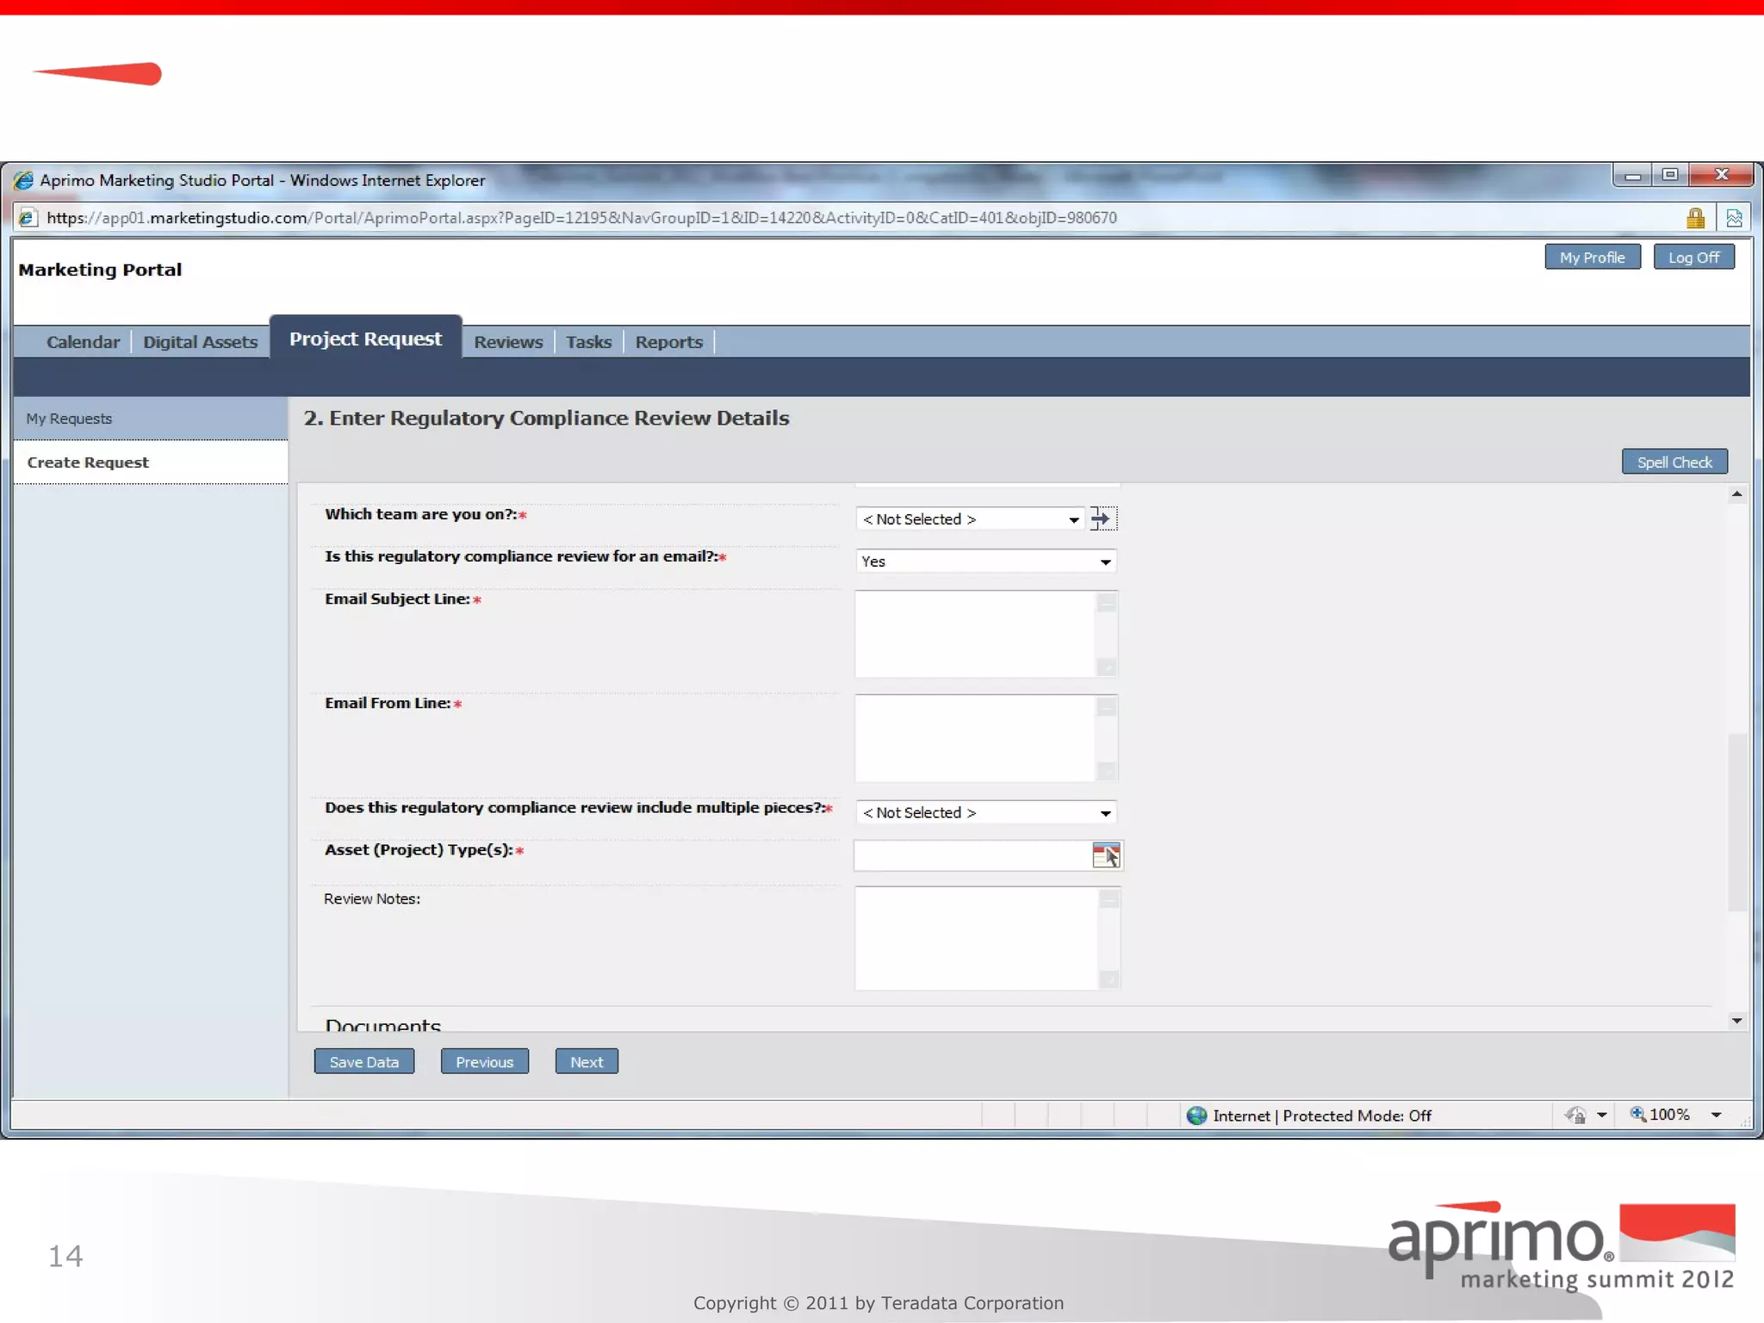Image resolution: width=1764 pixels, height=1323 pixels.
Task: Click the protected mode security icon in the status bar
Action: pos(1575,1115)
